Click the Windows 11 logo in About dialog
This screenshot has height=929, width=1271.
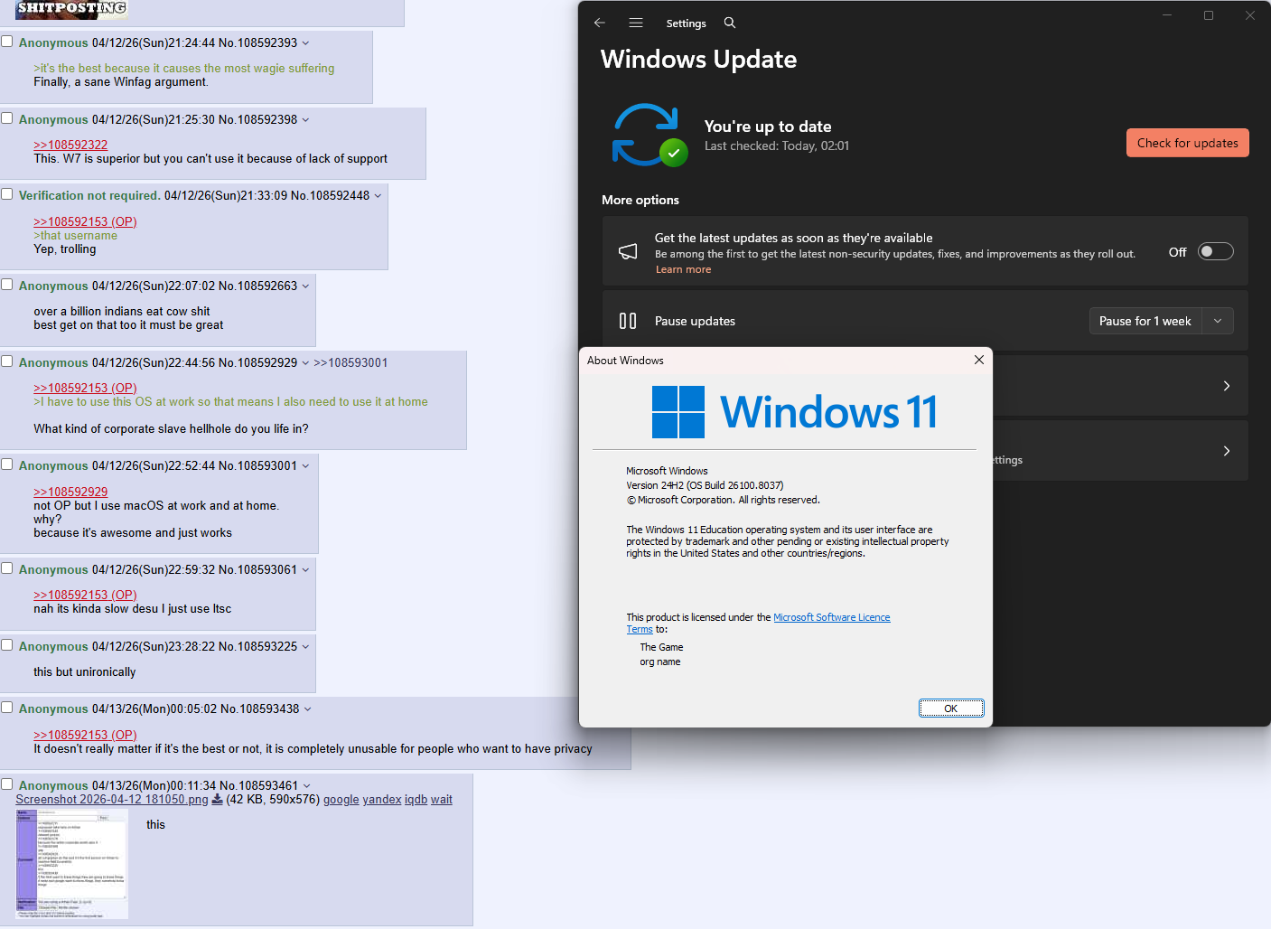tap(794, 411)
